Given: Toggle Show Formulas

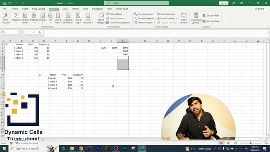Looking at the screenshot, I should coord(166,14).
